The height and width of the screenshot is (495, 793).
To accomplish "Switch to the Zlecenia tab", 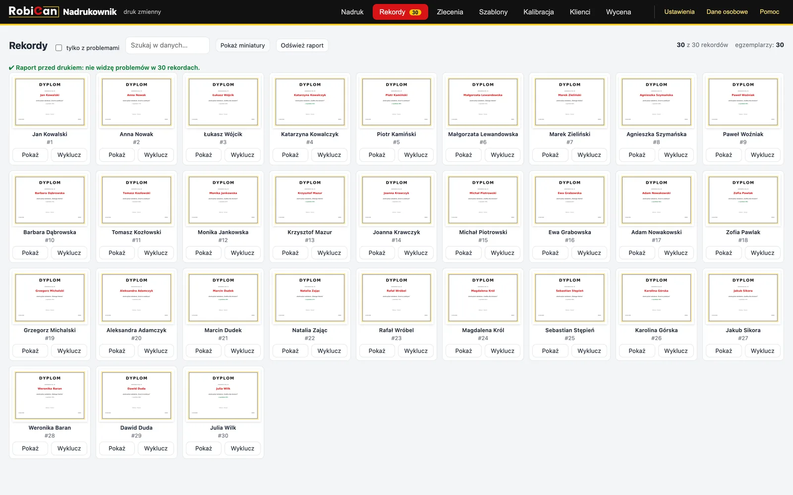I will pos(450,12).
